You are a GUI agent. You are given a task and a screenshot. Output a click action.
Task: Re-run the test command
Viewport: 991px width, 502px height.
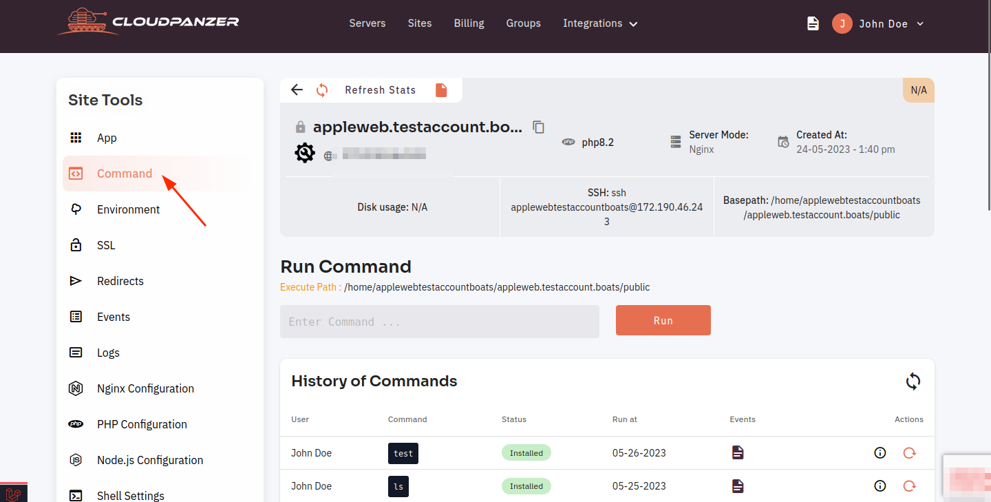pyautogui.click(x=910, y=452)
